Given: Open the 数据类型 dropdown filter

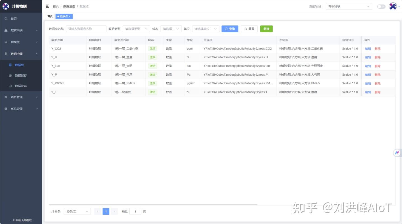Looking at the screenshot, I should [136, 29].
